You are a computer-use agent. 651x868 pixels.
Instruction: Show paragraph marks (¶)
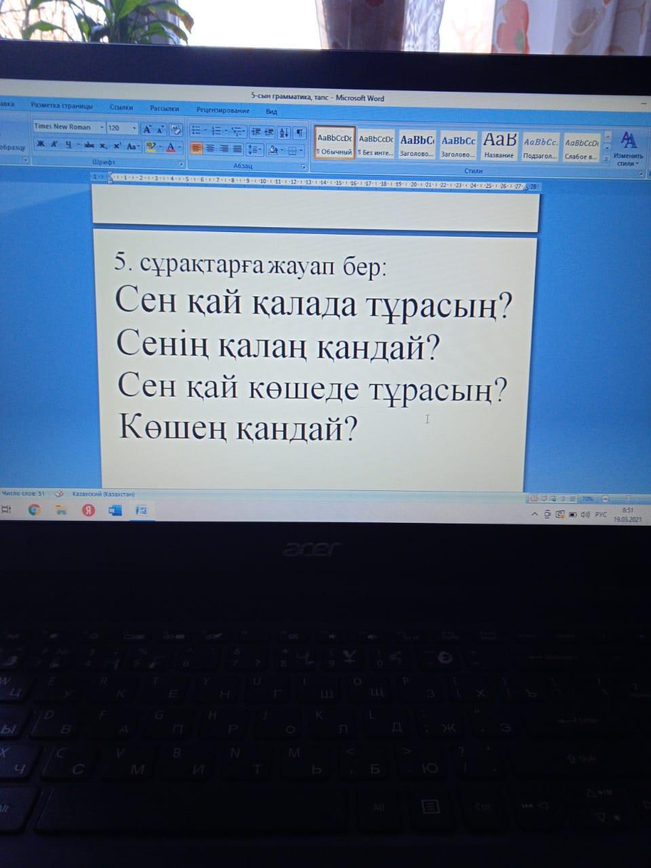[x=299, y=132]
